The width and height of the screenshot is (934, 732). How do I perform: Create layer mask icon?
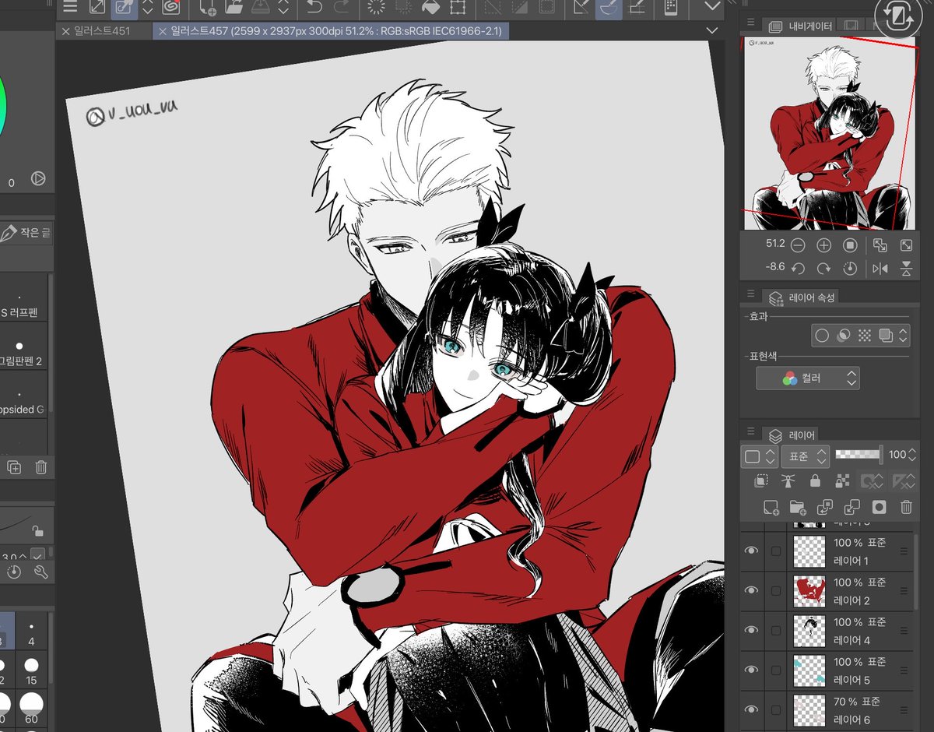[x=879, y=507]
